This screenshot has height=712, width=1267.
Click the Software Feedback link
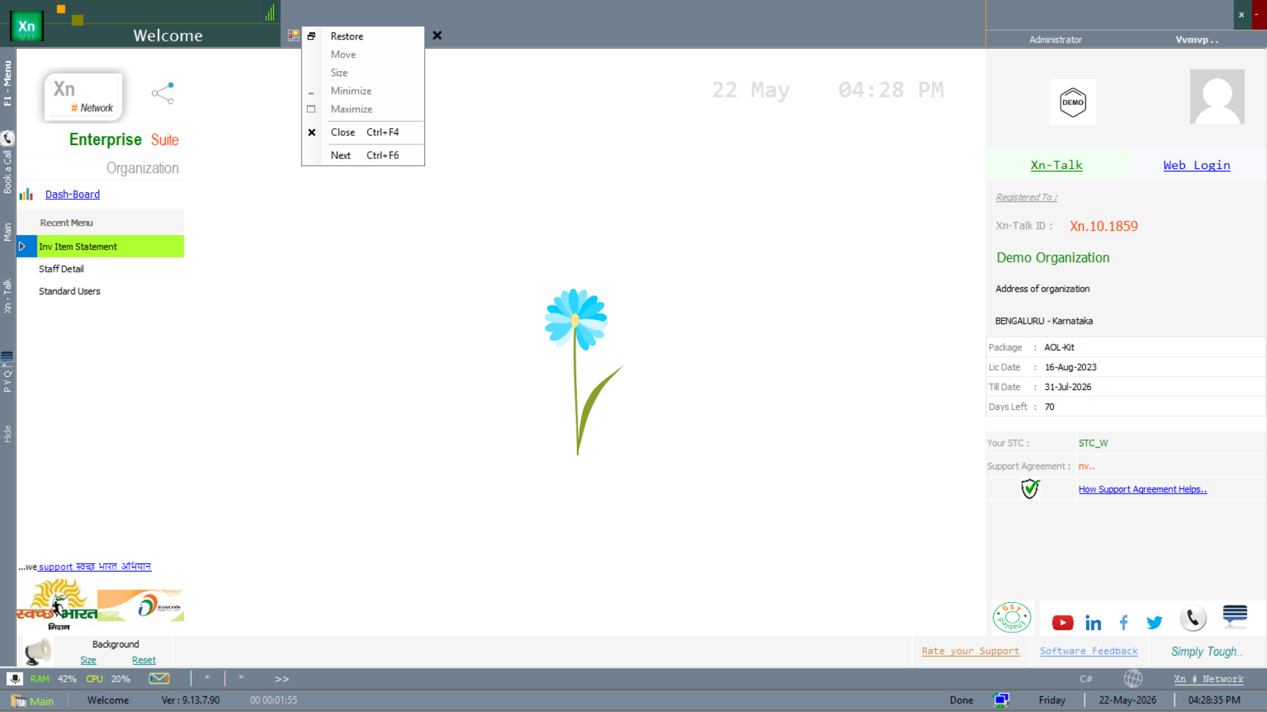coord(1089,651)
